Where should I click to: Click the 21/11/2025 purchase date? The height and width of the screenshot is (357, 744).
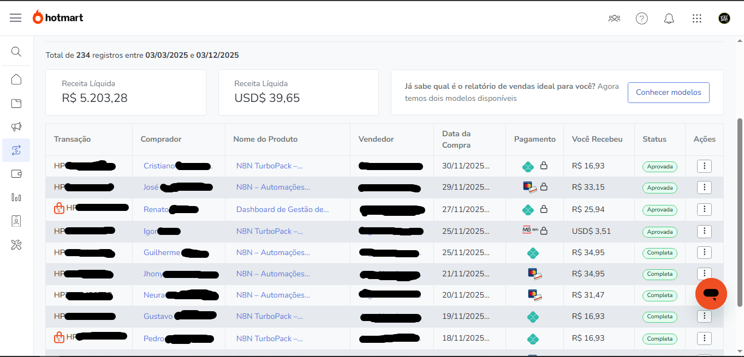(466, 274)
